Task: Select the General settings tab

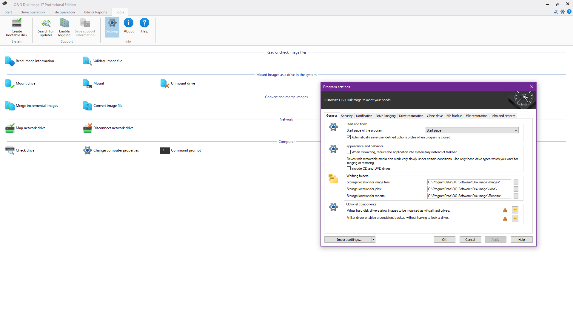Action: click(332, 116)
